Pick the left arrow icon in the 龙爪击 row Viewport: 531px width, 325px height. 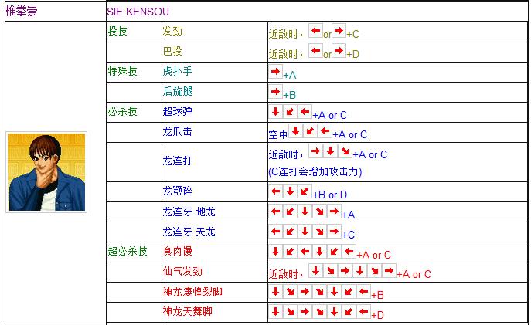coord(325,131)
